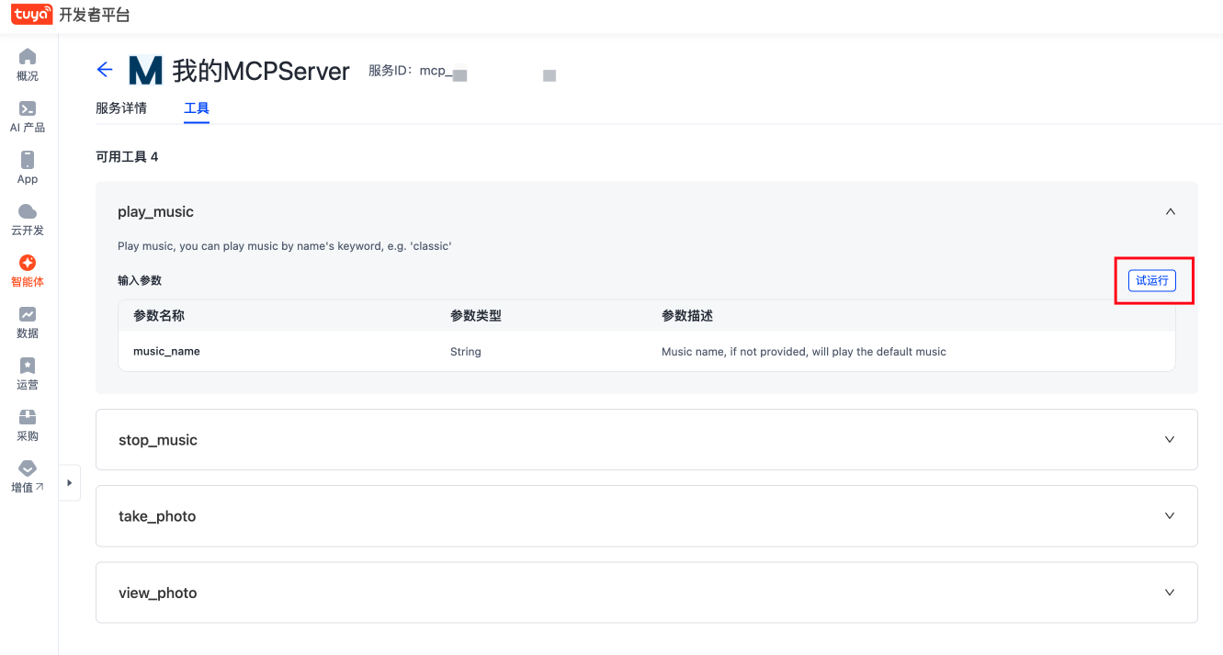Click the 参数类型 column header
The width and height of the screenshot is (1223, 655).
coord(476,316)
